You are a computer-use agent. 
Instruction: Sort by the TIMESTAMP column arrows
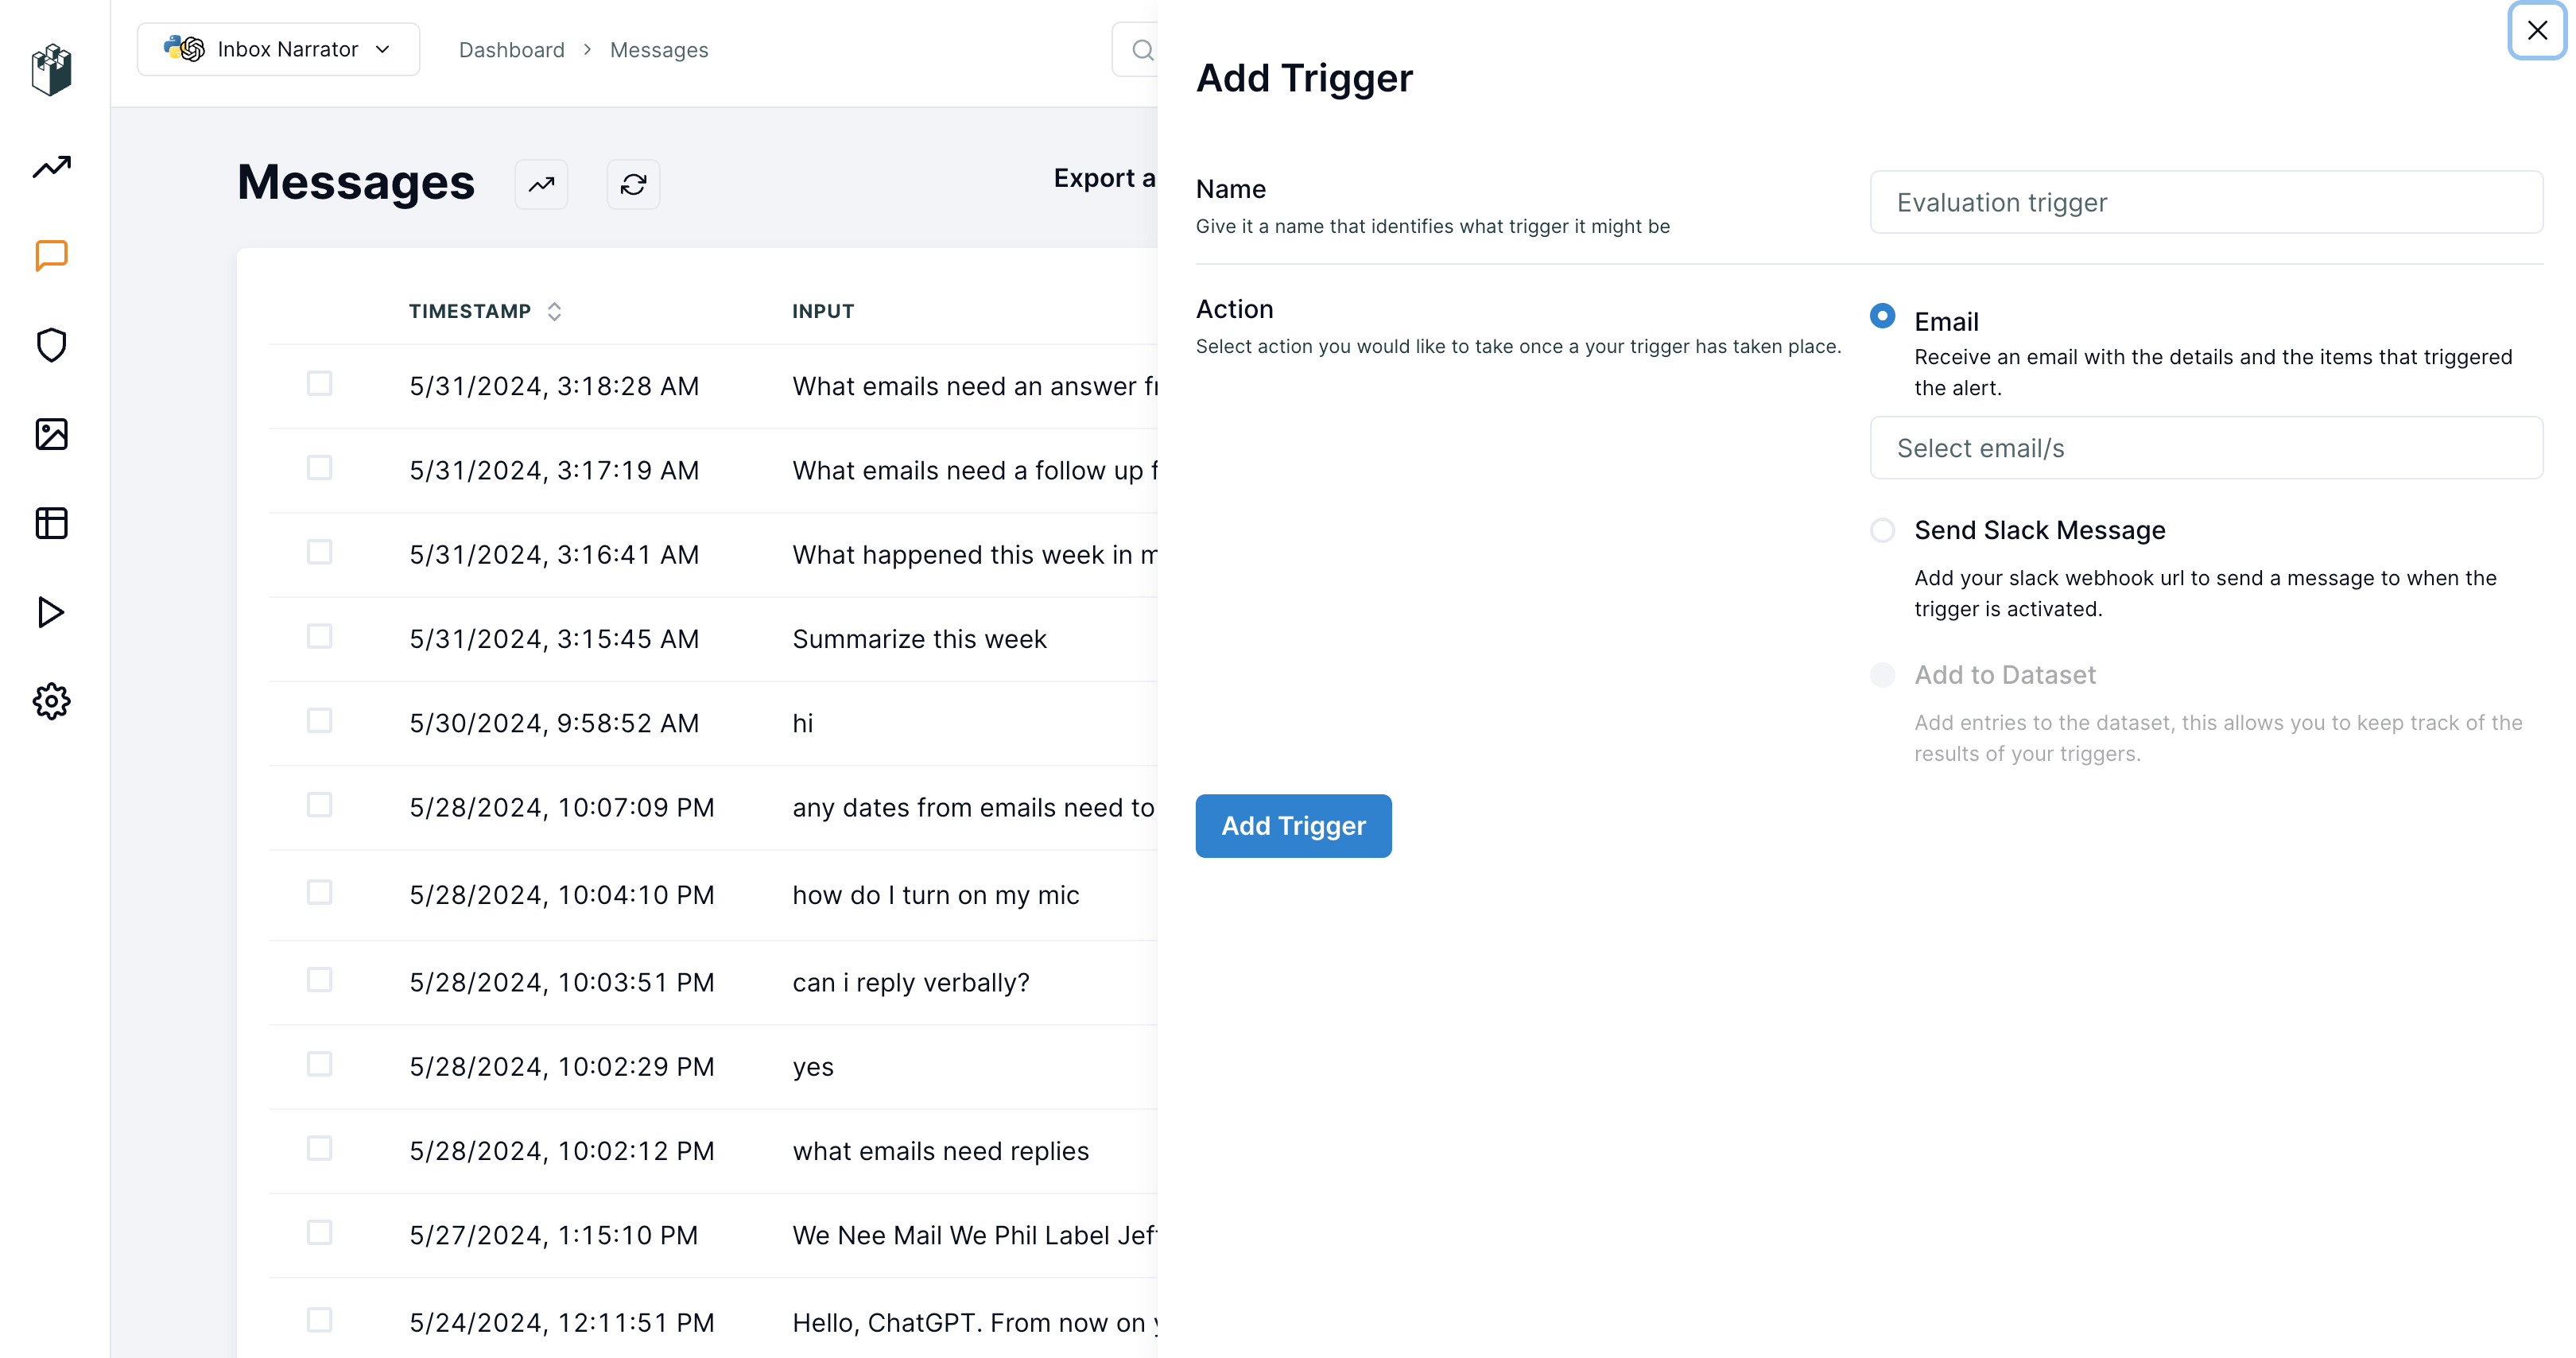(554, 311)
